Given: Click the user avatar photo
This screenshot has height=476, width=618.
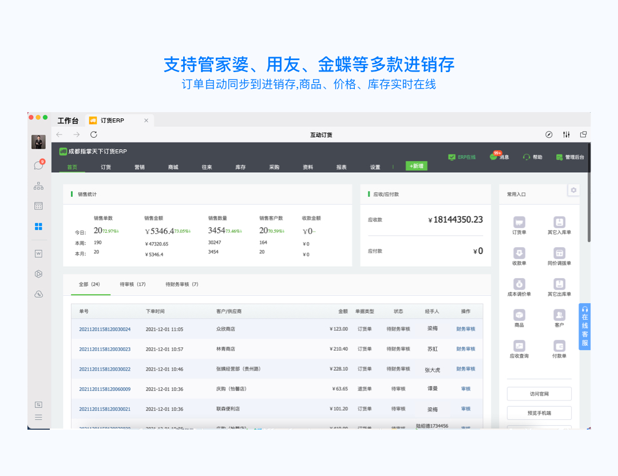Looking at the screenshot, I should point(39,142).
